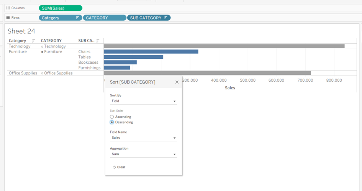The image size is (362, 191).
Task: Click the Clear undo arrow icon
Action: pos(114,167)
